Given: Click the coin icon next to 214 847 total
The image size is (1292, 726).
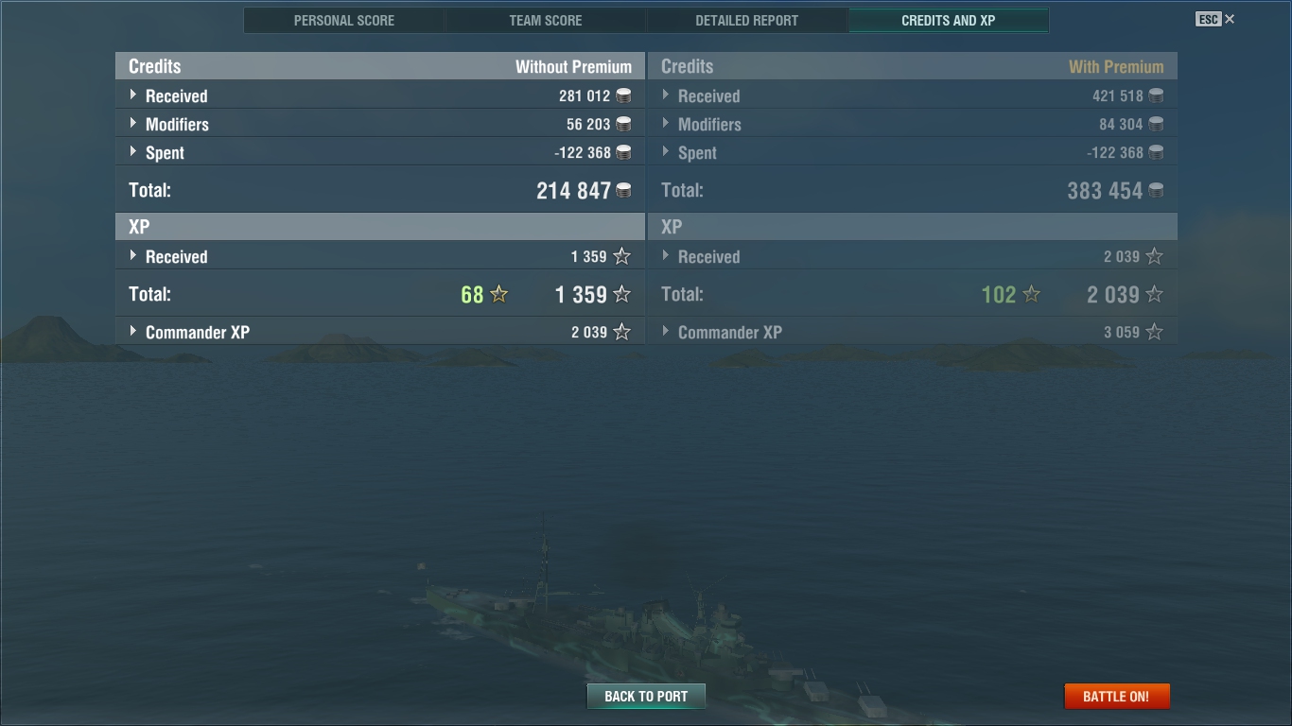Looking at the screenshot, I should 623,190.
